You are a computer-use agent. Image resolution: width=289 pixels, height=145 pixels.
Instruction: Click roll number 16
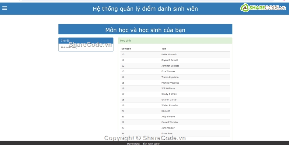(123, 88)
